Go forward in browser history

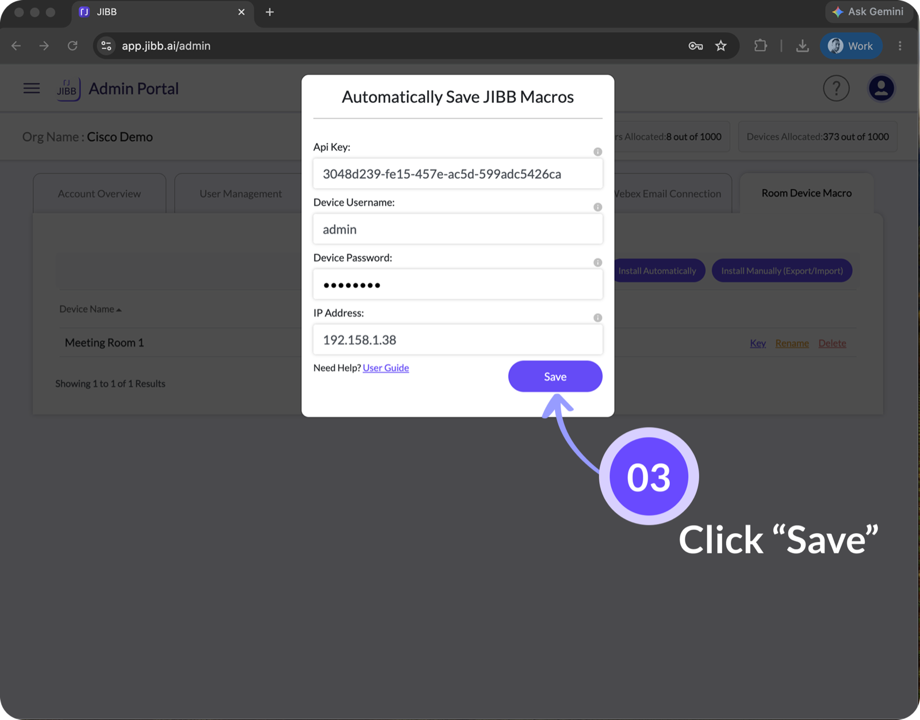[x=44, y=46]
